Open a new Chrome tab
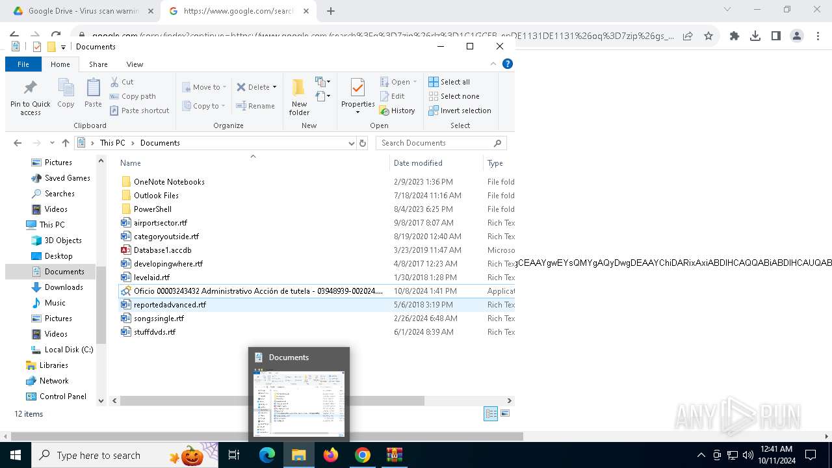Screen dimensions: 832x468 tap(331, 11)
